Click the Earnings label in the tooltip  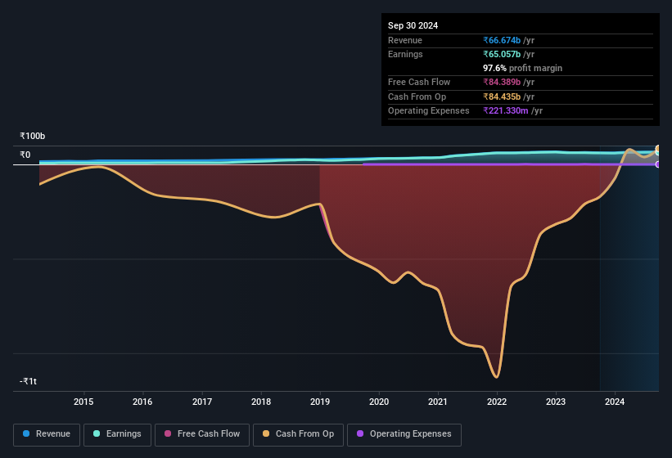(405, 54)
